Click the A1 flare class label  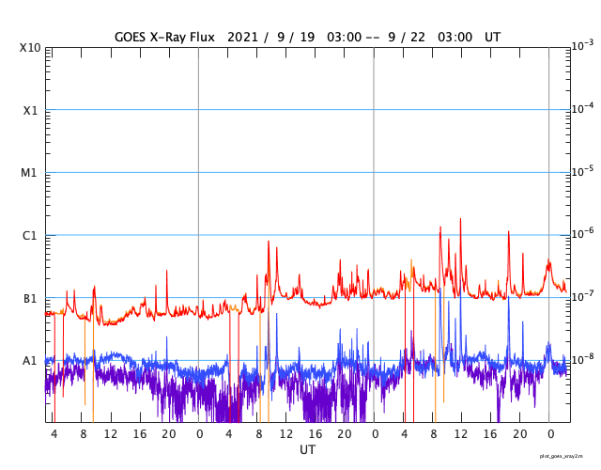(29, 361)
